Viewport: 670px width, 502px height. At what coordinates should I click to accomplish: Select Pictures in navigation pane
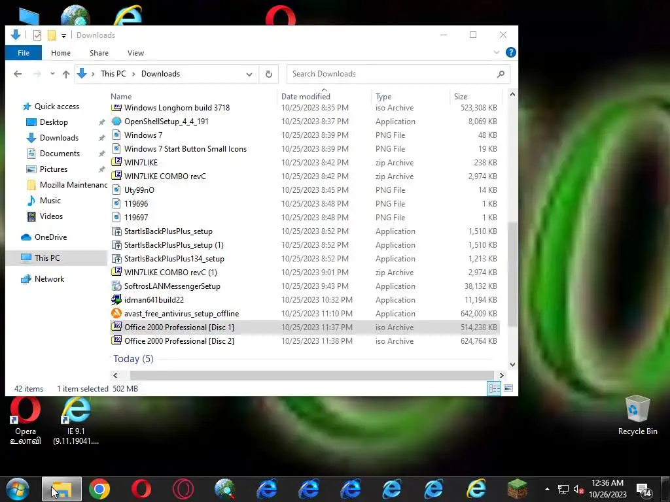pos(54,169)
